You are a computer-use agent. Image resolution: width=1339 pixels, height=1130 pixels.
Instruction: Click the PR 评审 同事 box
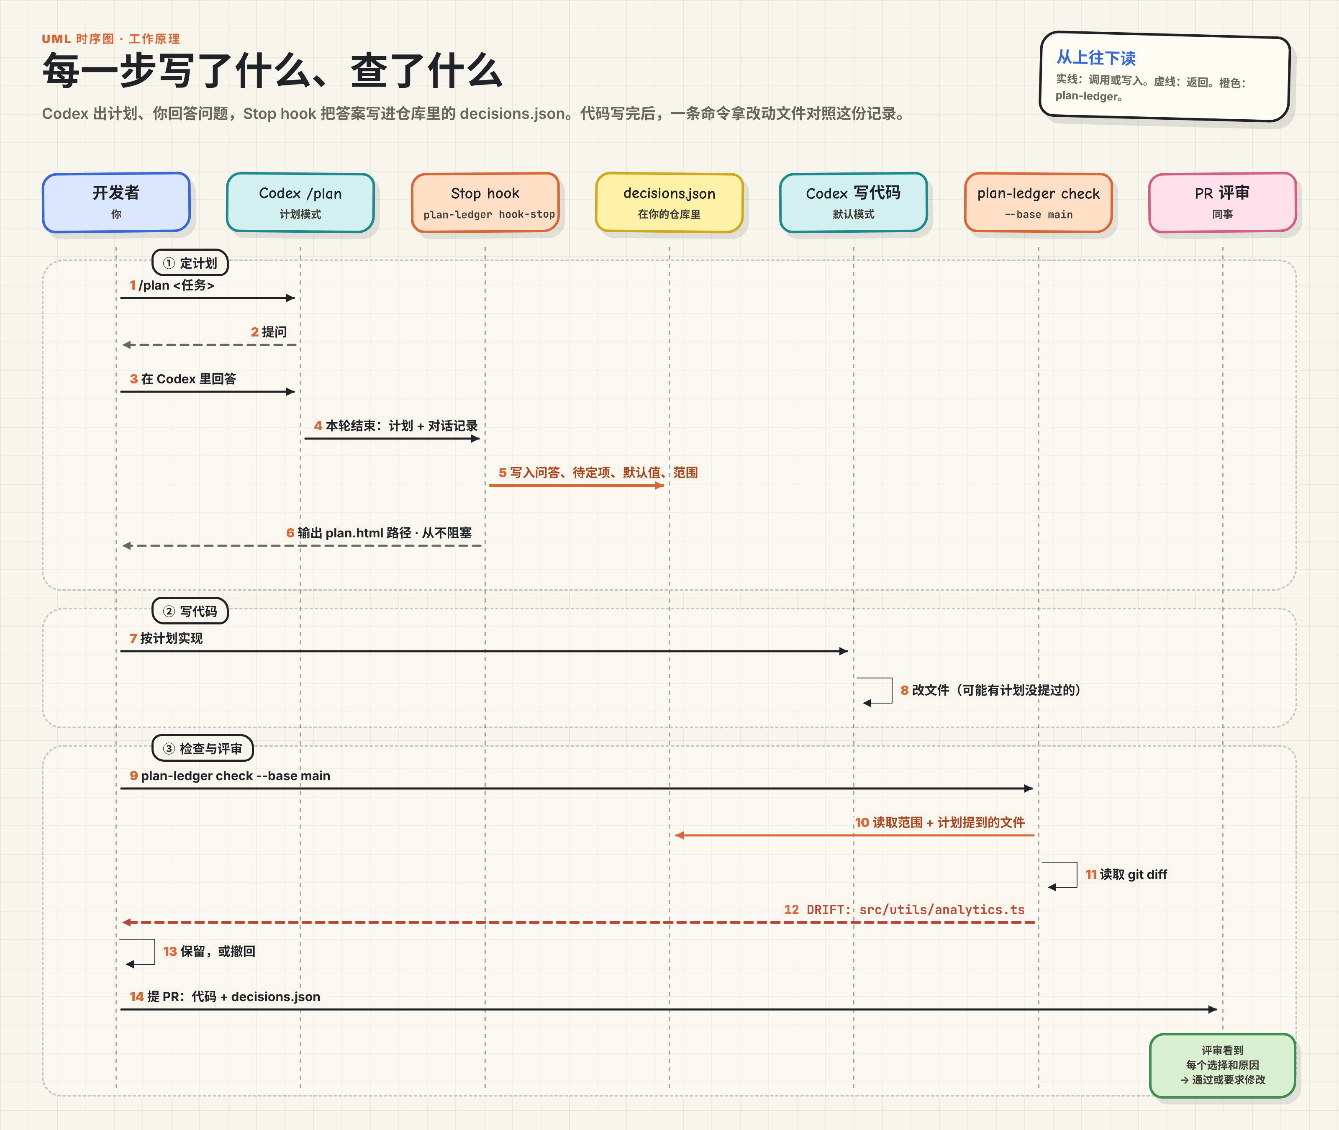pos(1222,203)
